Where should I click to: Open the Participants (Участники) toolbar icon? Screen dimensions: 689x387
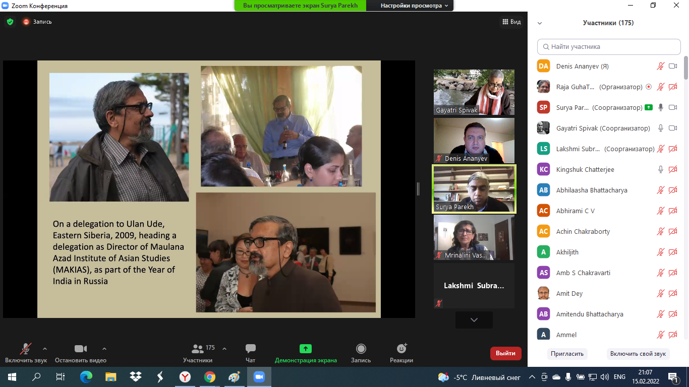pyautogui.click(x=198, y=349)
